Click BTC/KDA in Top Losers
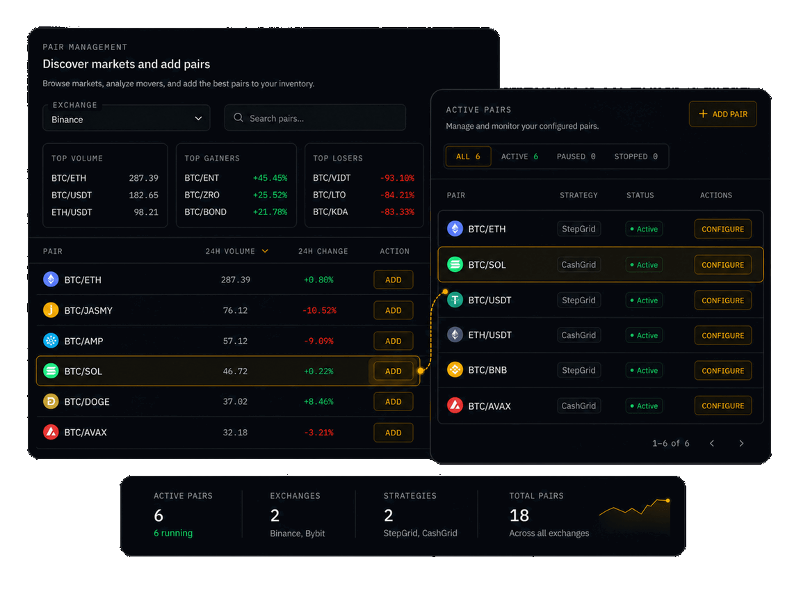 point(330,211)
